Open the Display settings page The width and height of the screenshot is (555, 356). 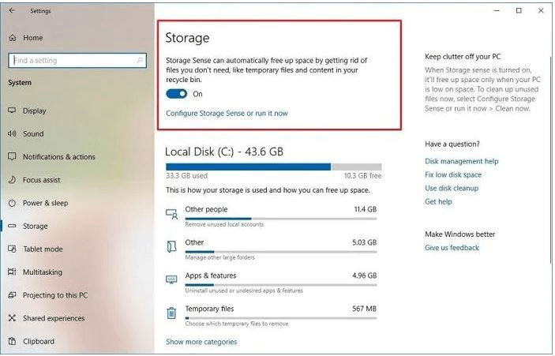34,111
